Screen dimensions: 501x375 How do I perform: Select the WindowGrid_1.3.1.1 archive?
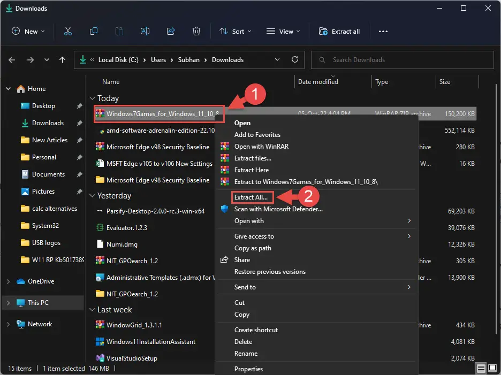tap(134, 325)
